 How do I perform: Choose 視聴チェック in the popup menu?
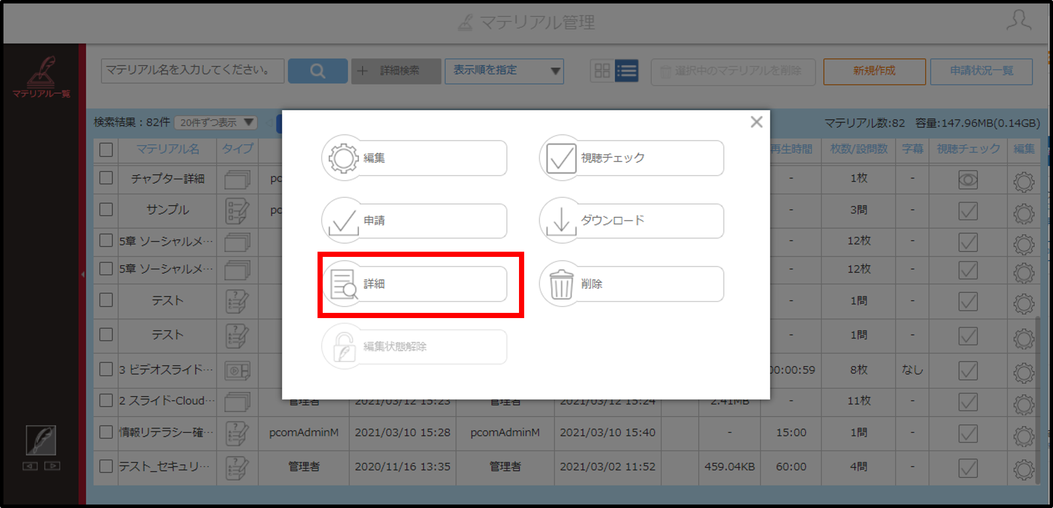[x=632, y=158]
